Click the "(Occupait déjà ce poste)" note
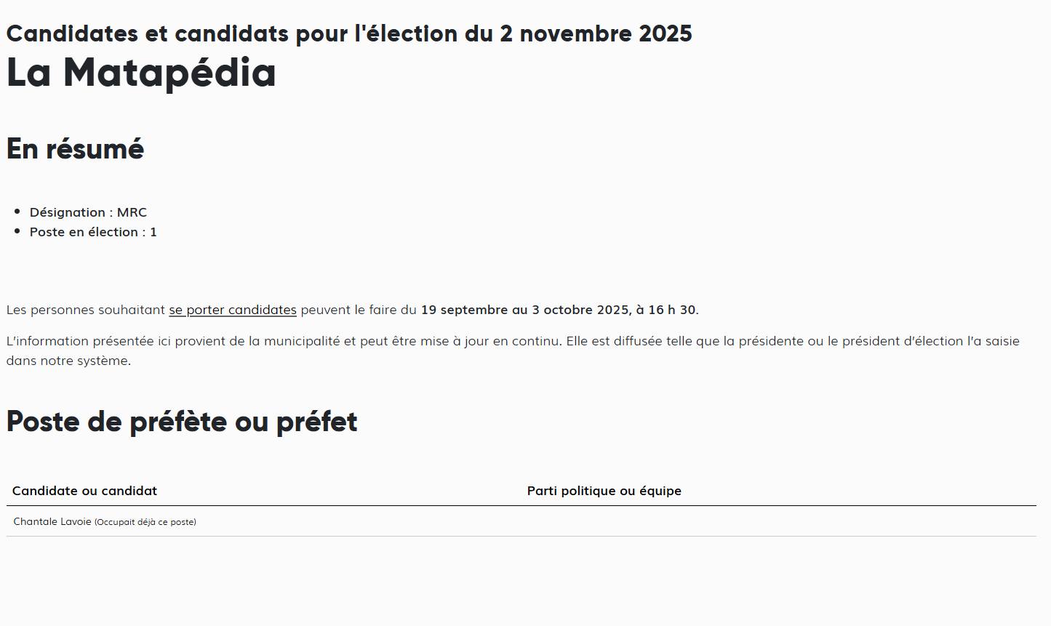Viewport: 1051px width, 626px height. pyautogui.click(x=145, y=522)
